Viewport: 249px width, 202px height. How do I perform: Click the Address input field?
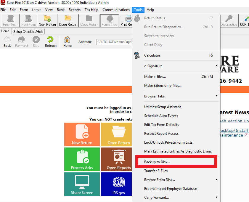(x=114, y=42)
